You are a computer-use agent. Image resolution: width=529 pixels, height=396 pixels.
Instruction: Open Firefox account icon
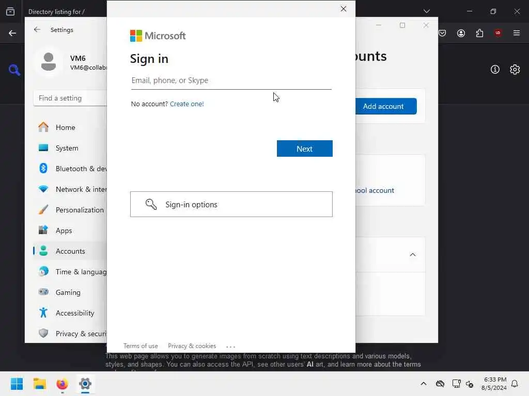click(461, 33)
